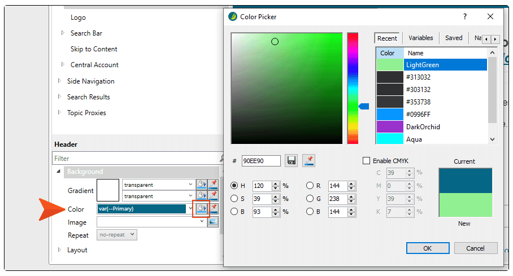Click the hex color field 90EE90
Image resolution: width=513 pixels, height=276 pixels.
(x=261, y=161)
